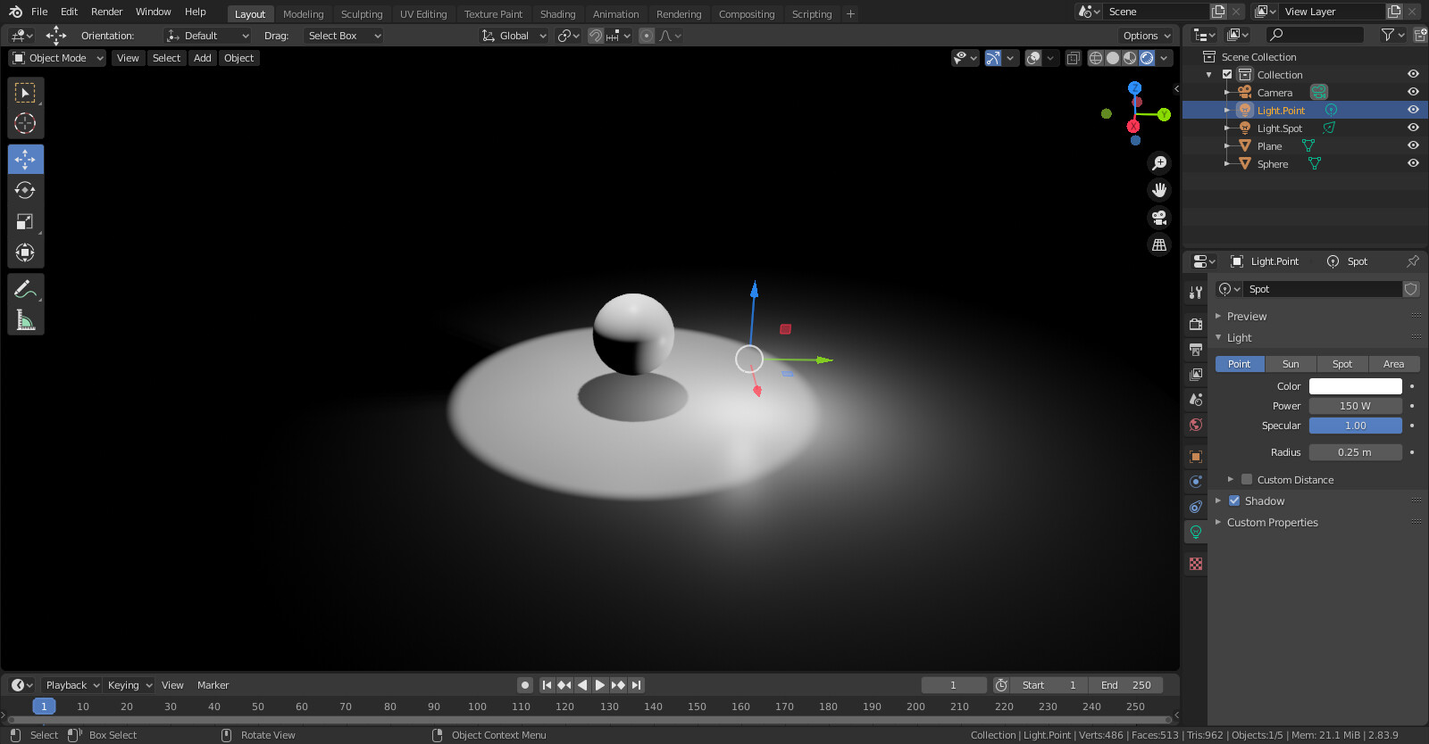Image resolution: width=1429 pixels, height=744 pixels.
Task: Click the light Color swatch
Action: [1355, 386]
